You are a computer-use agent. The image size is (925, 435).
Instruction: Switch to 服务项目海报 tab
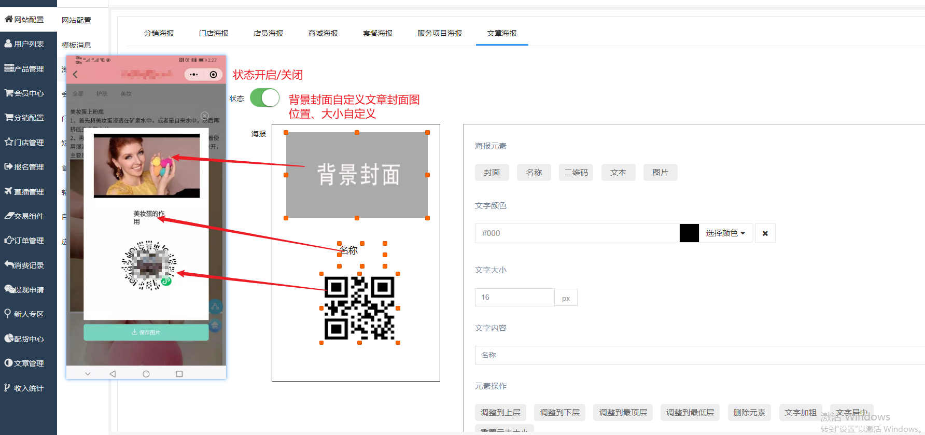[440, 33]
